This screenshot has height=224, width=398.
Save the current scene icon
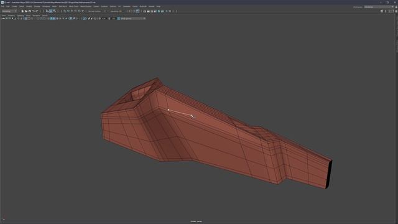pos(29,11)
